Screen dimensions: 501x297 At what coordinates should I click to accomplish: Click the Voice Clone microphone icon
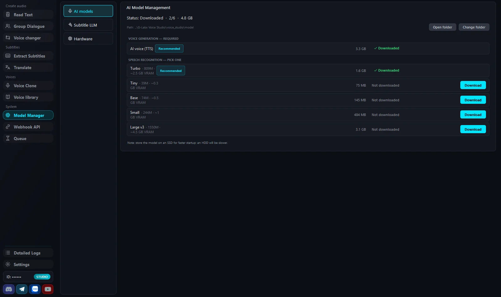pos(8,85)
